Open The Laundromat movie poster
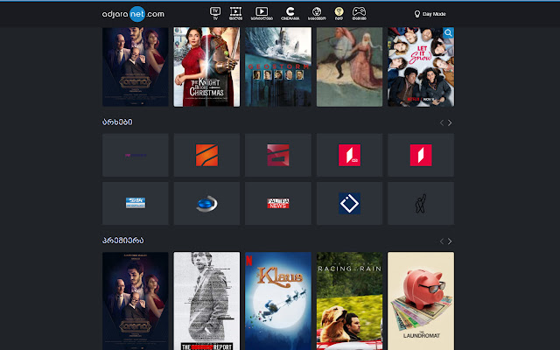 pyautogui.click(x=421, y=301)
